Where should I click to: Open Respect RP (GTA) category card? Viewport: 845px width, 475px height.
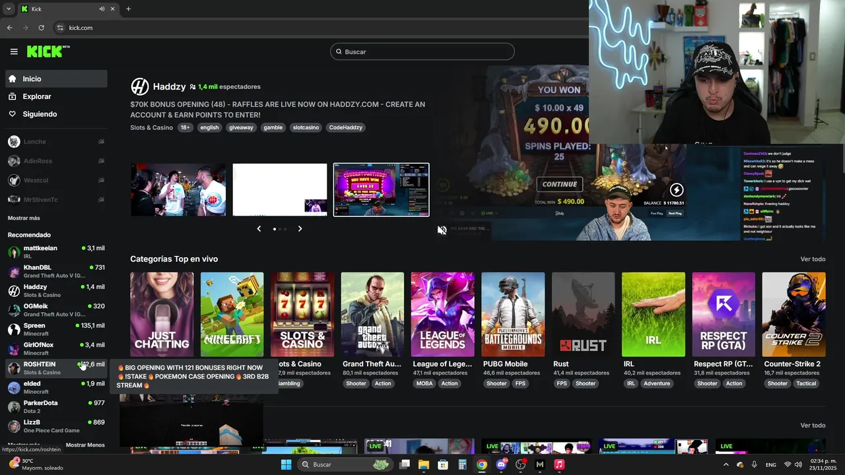[x=724, y=315]
